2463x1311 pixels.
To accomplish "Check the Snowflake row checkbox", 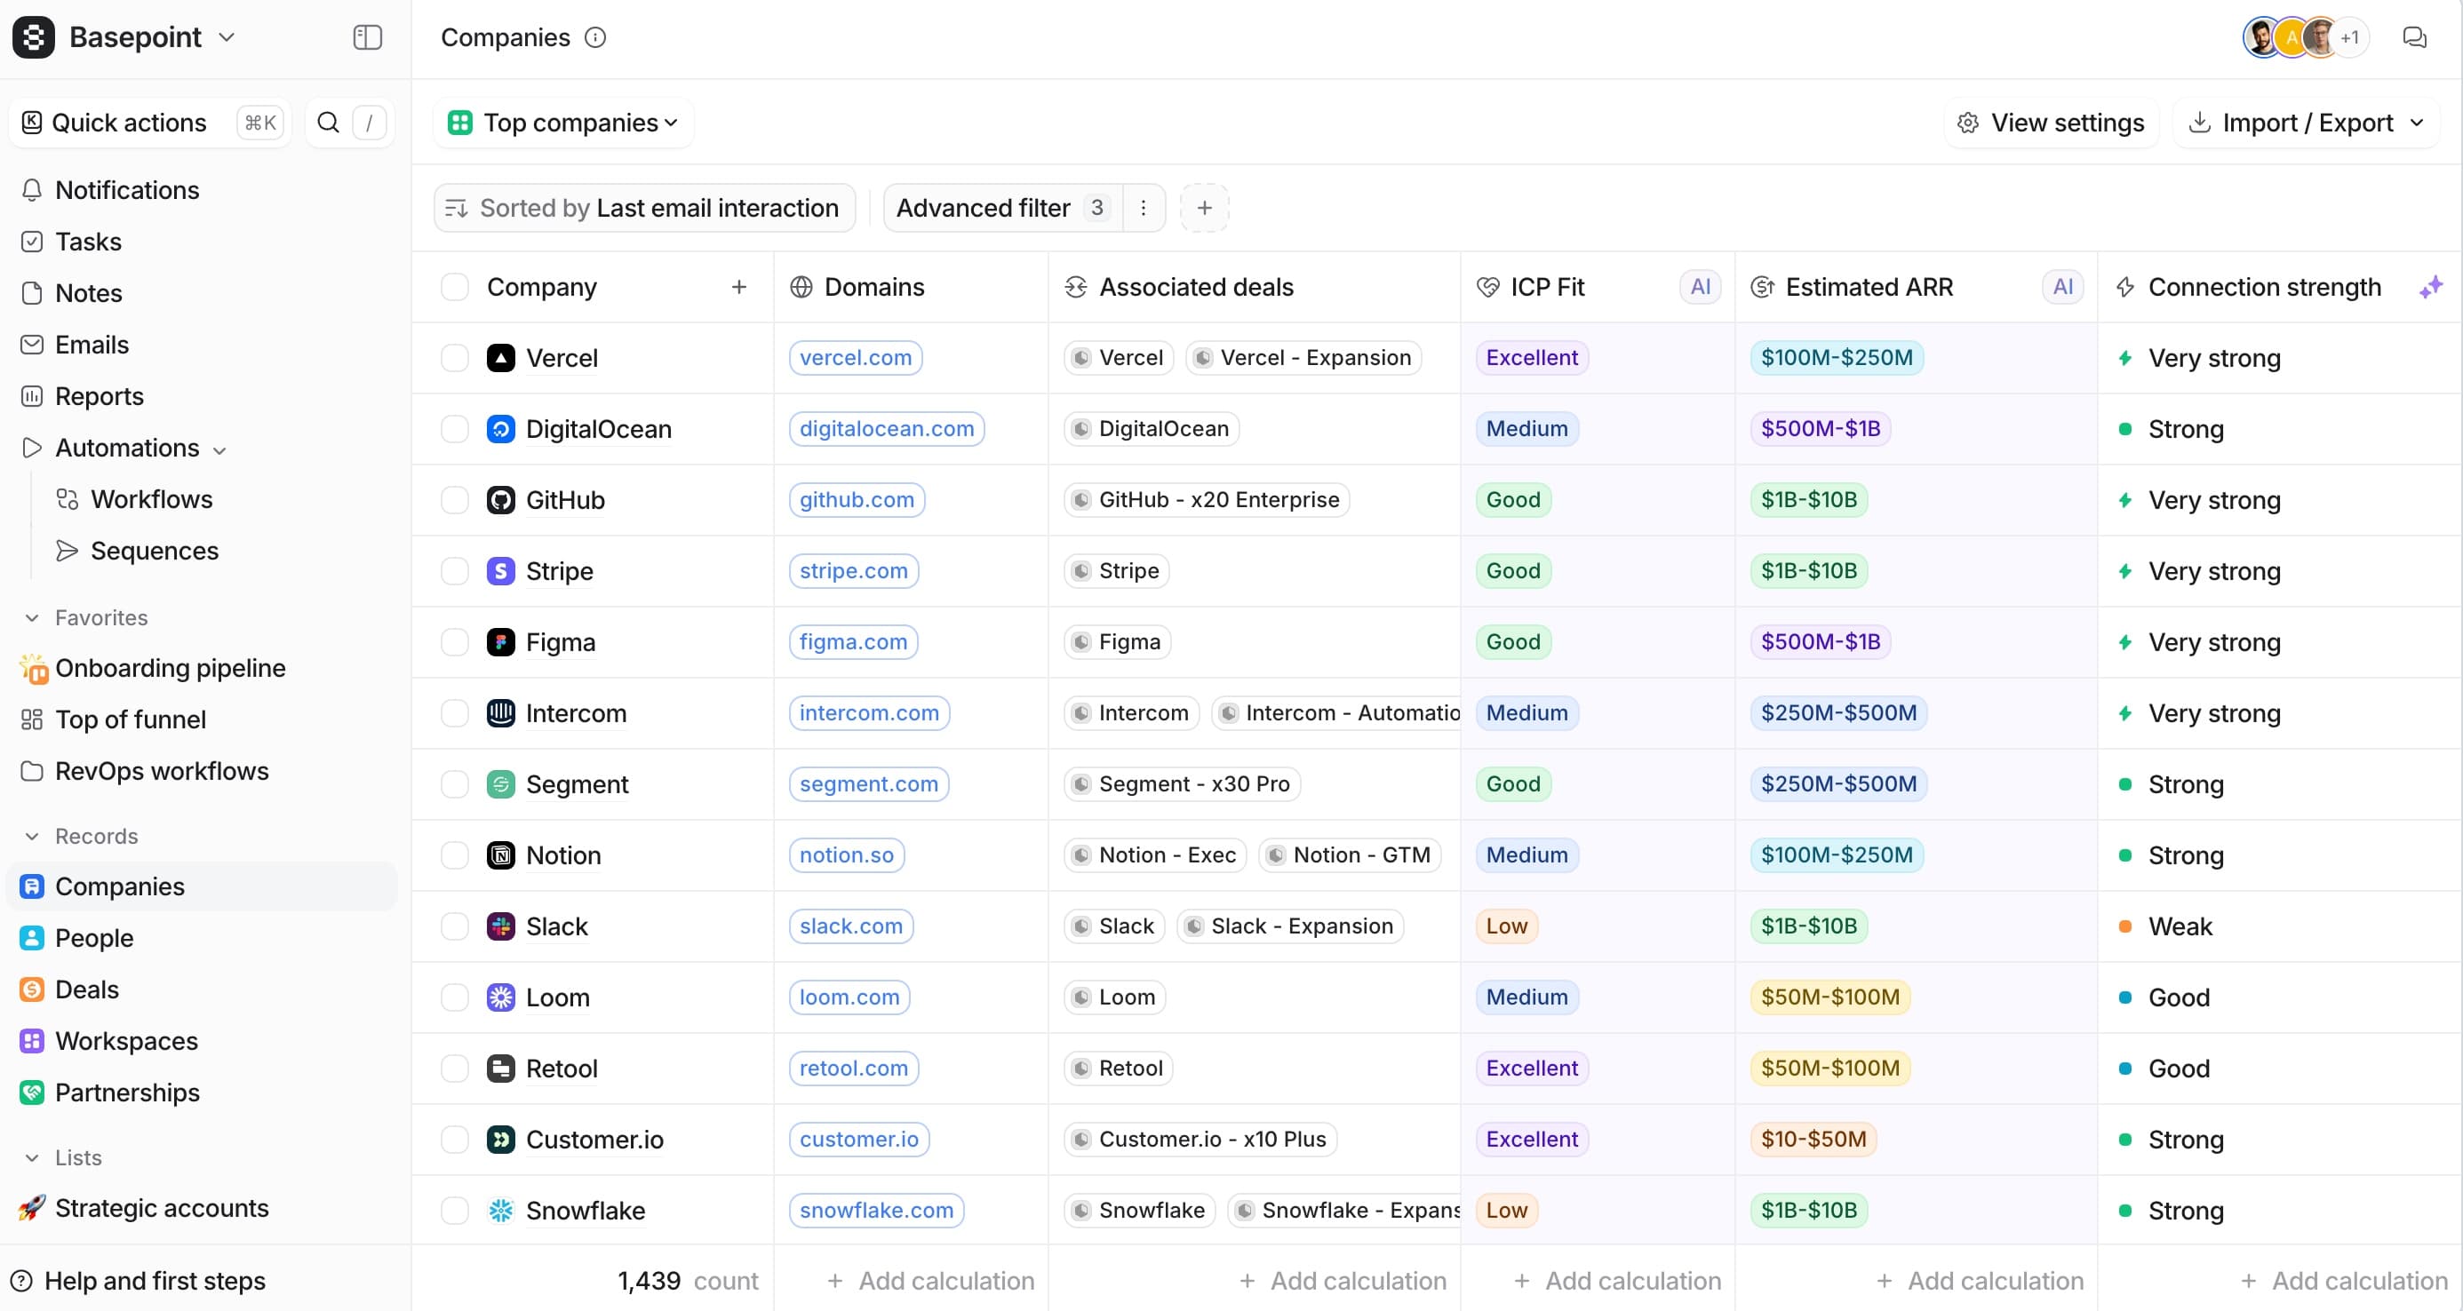I will (454, 1210).
